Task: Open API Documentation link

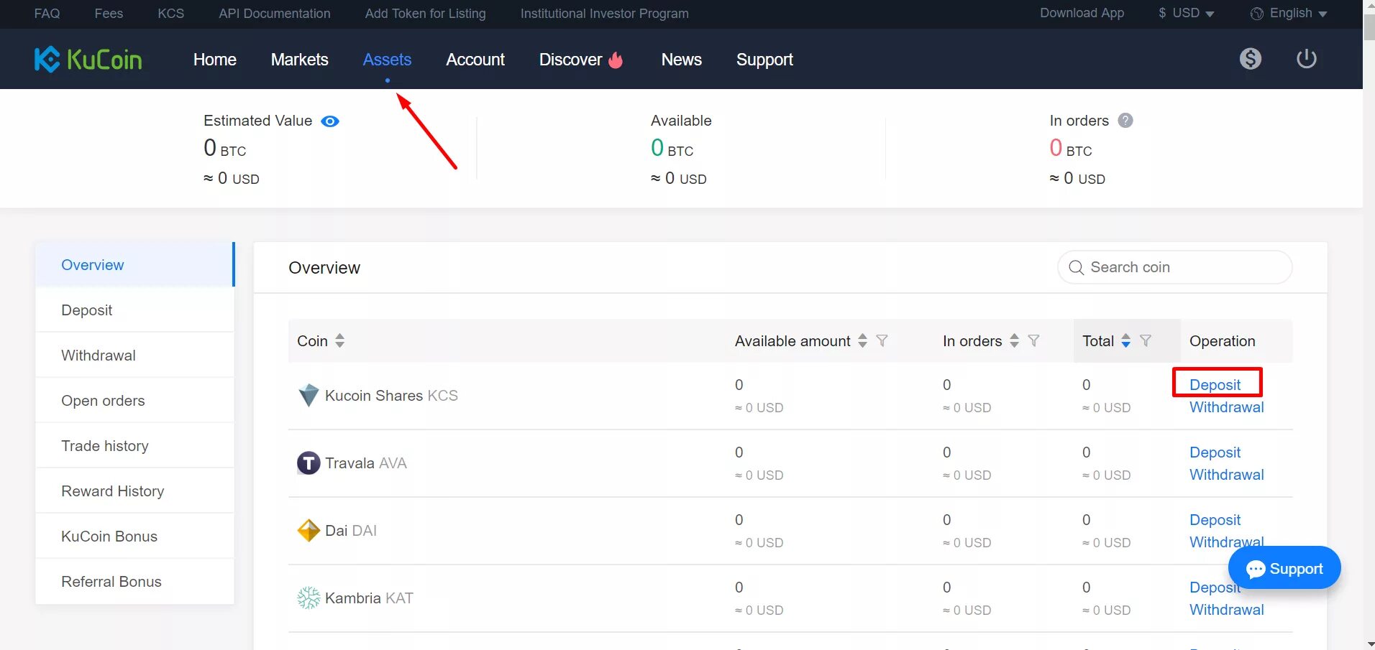Action: (x=275, y=14)
